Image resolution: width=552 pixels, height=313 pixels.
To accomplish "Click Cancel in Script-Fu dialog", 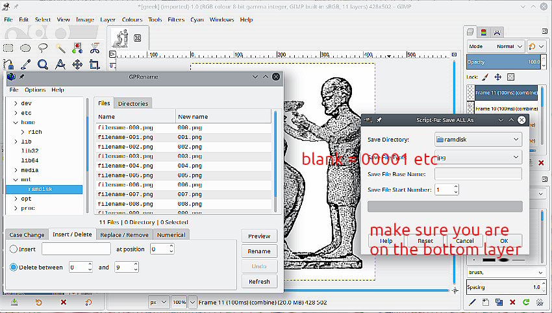I will point(465,241).
